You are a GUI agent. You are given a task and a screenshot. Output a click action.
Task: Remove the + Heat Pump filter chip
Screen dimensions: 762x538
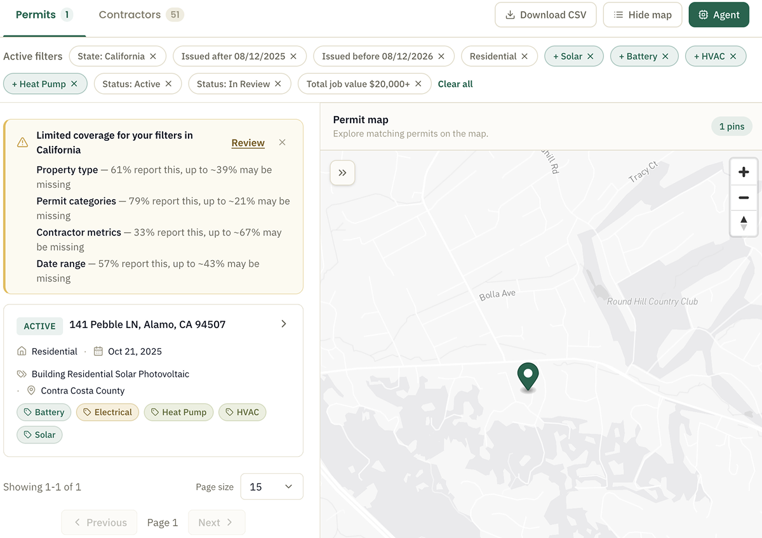(74, 84)
